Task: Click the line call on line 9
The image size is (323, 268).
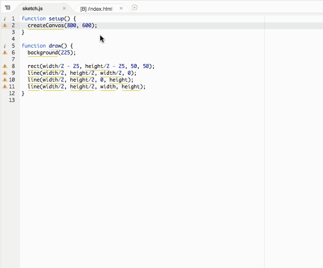Action: coord(34,73)
